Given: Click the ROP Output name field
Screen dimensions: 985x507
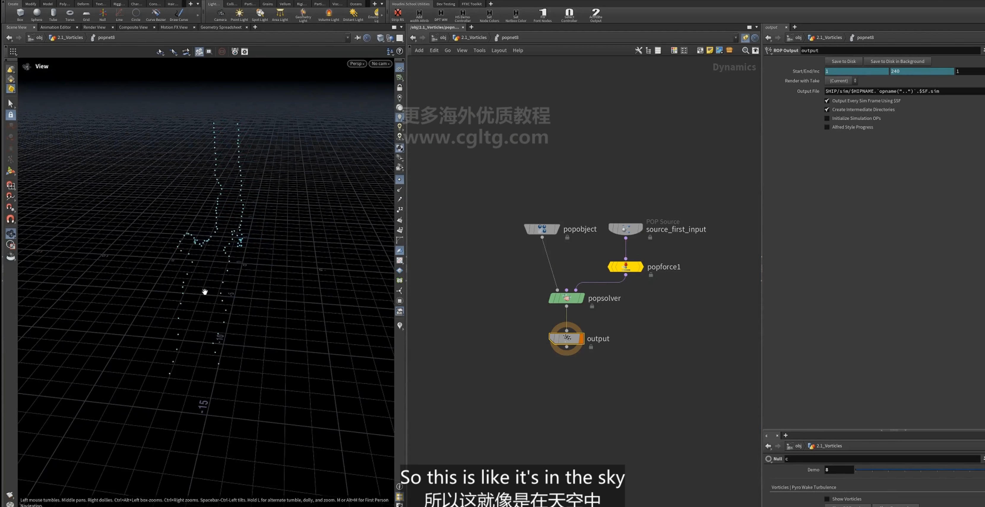Looking at the screenshot, I should point(890,50).
